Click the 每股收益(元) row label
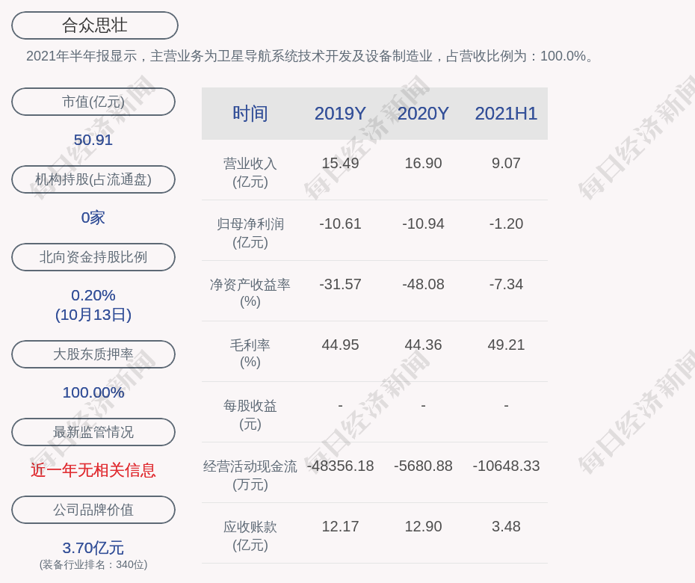This screenshot has width=695, height=583. (250, 415)
